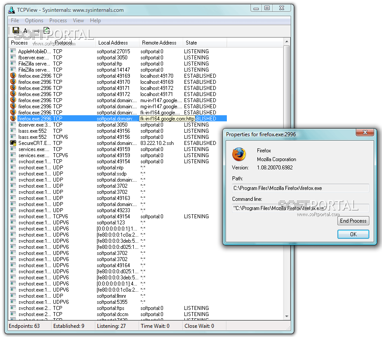Click Firefox icon on the mu-in-f147.google row
382x337 pixels.
(13, 100)
